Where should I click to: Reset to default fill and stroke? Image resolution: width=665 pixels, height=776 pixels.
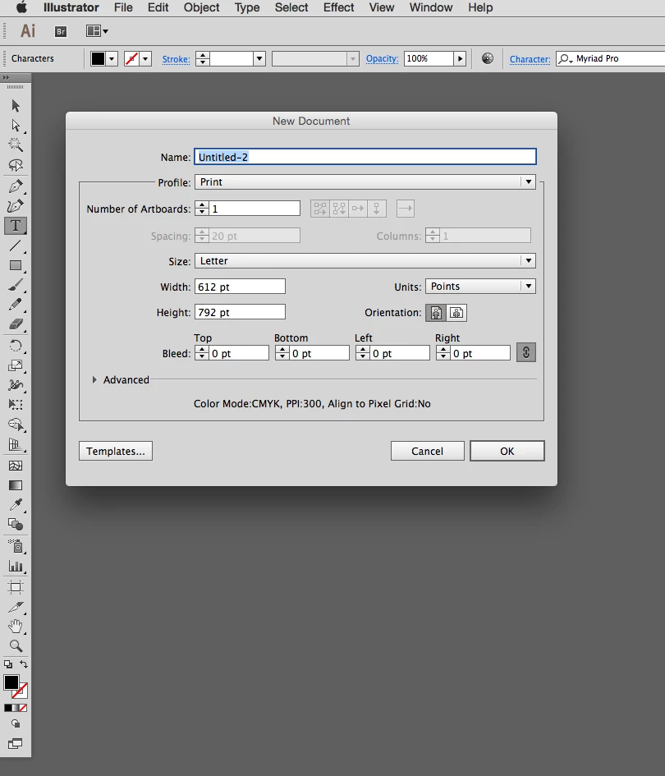click(8, 664)
